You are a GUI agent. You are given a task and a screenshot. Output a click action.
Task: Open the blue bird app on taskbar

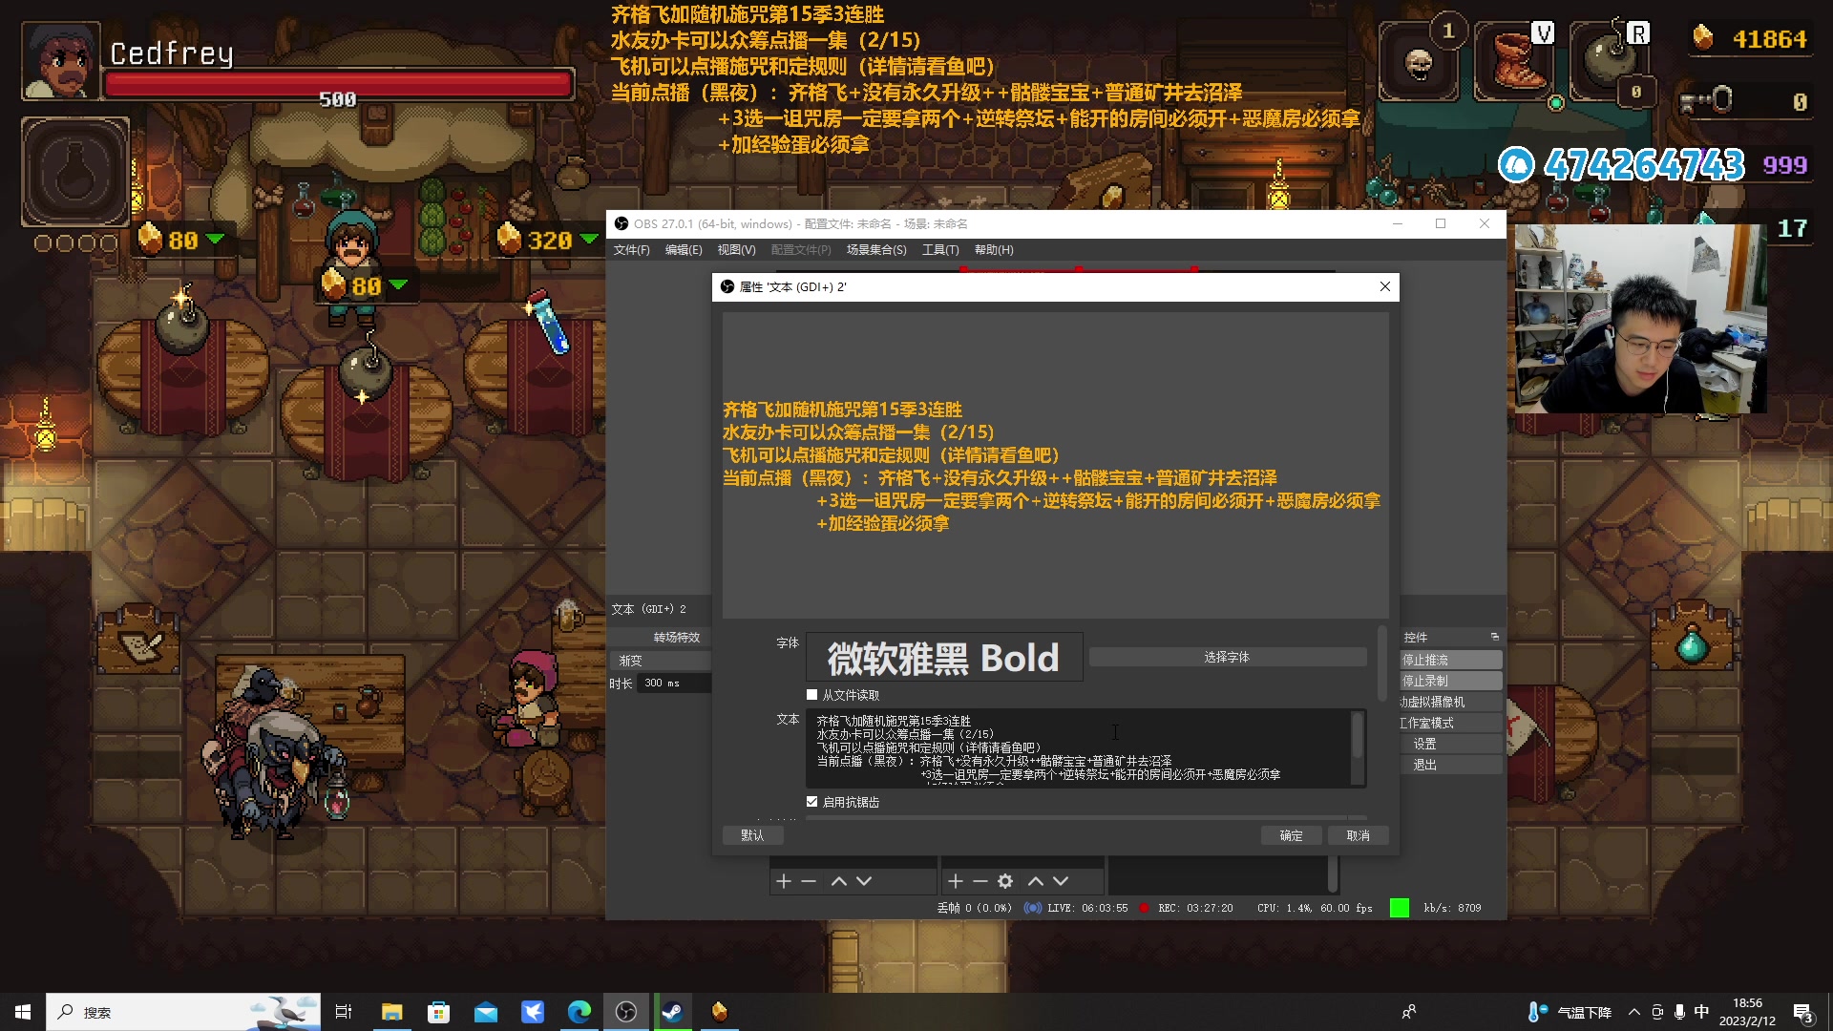point(533,1012)
